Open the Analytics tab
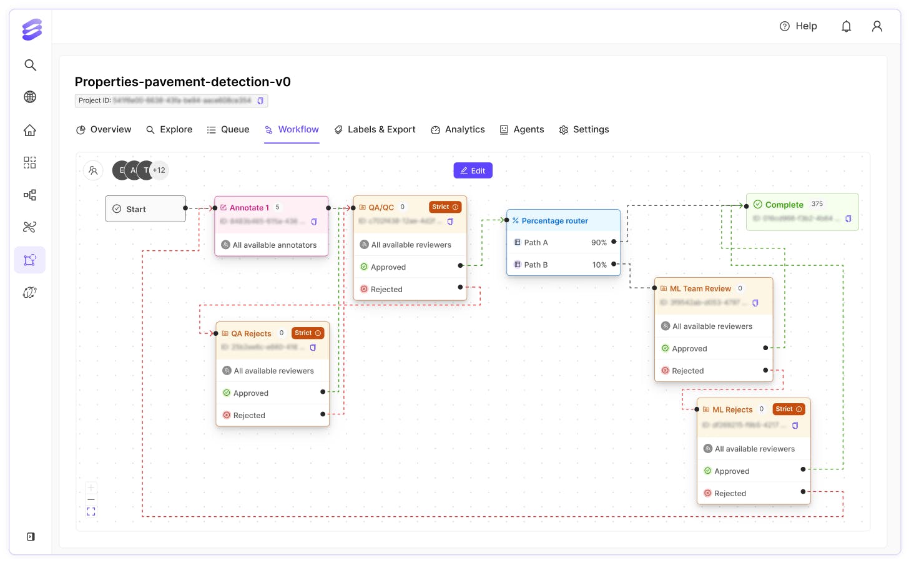909x563 pixels. (x=458, y=130)
